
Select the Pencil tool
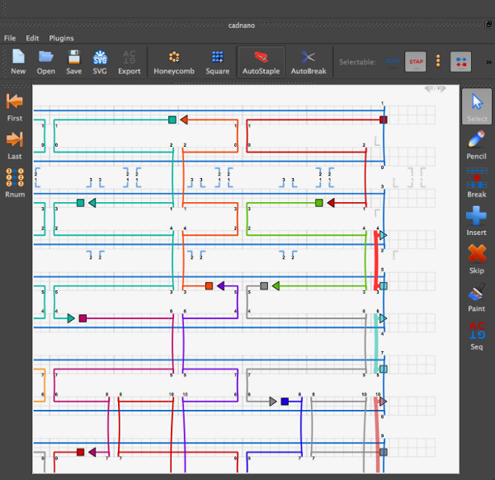476,144
